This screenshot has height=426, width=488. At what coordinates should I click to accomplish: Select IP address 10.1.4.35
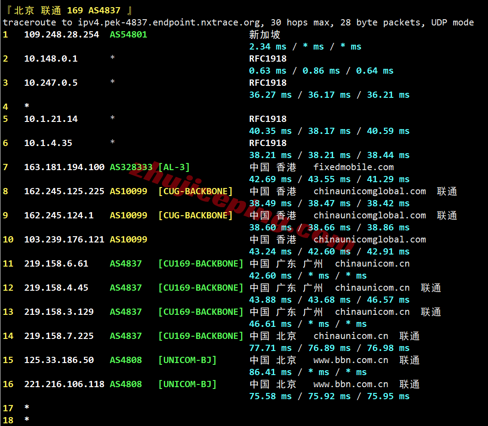[x=48, y=143]
